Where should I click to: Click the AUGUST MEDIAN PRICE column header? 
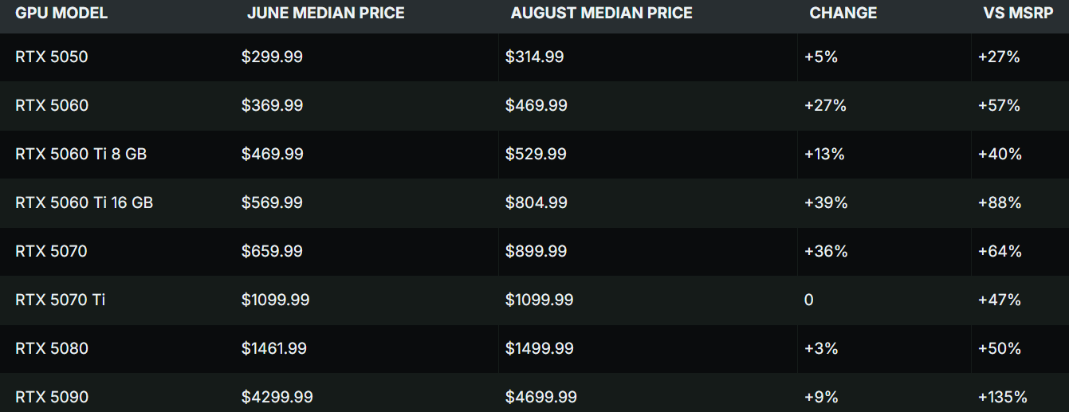coord(601,14)
